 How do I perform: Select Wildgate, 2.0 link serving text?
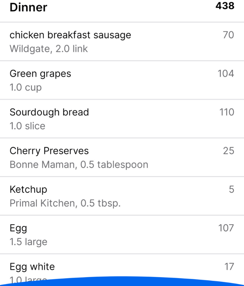[49, 49]
